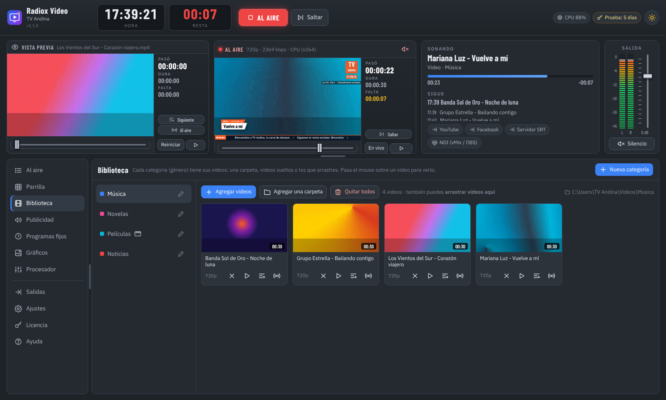Edit the Novelas category pencil icon

click(x=181, y=214)
